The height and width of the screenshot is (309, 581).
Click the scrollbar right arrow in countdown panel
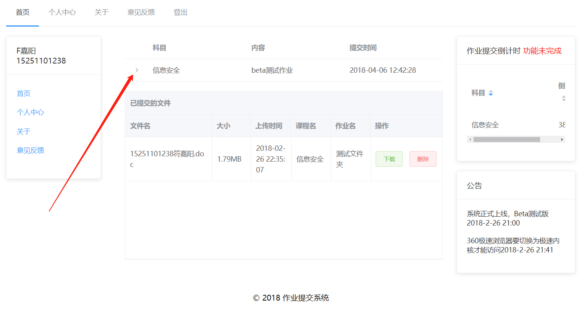click(x=562, y=139)
